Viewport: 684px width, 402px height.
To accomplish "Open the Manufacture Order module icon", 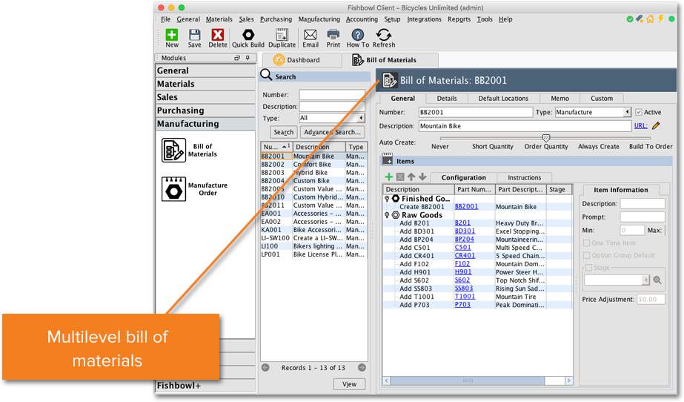I will coord(173,189).
